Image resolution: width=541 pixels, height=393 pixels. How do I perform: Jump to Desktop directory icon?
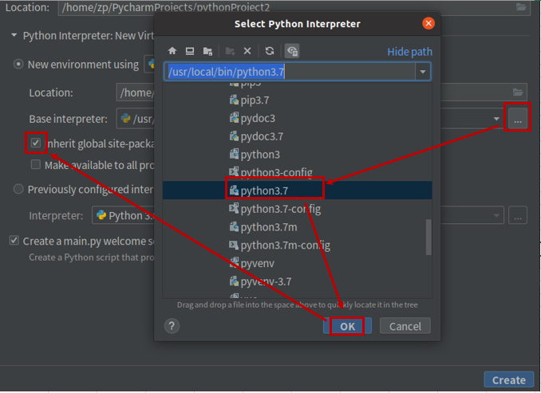[x=190, y=51]
